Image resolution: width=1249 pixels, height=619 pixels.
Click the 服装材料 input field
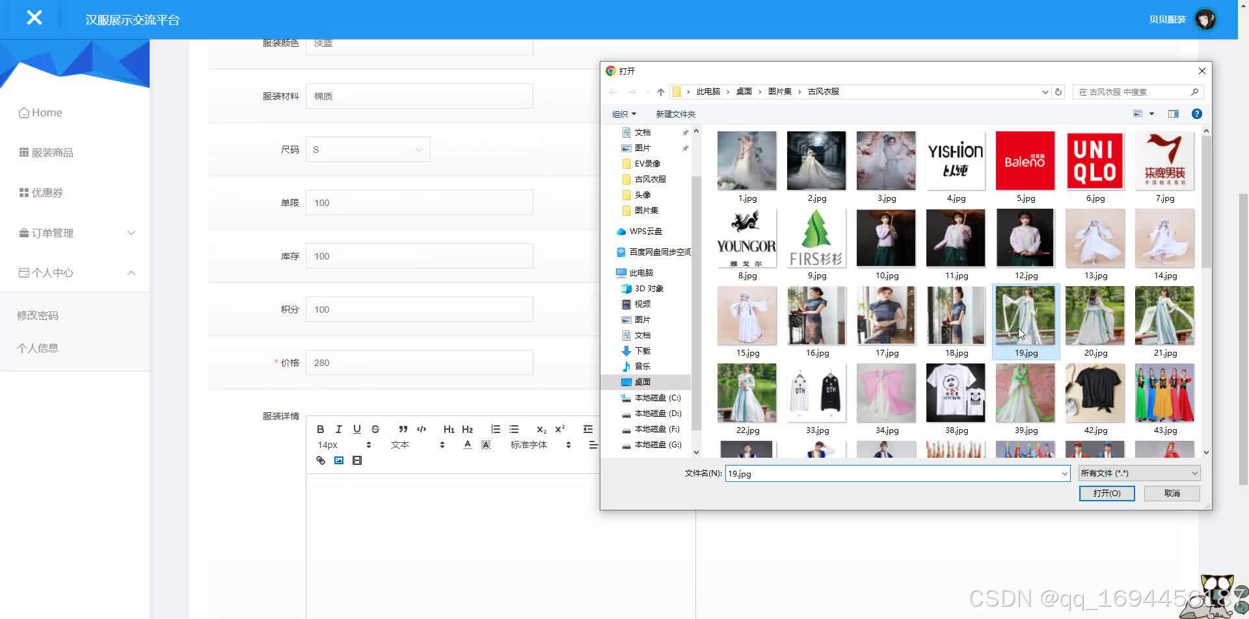click(x=420, y=96)
